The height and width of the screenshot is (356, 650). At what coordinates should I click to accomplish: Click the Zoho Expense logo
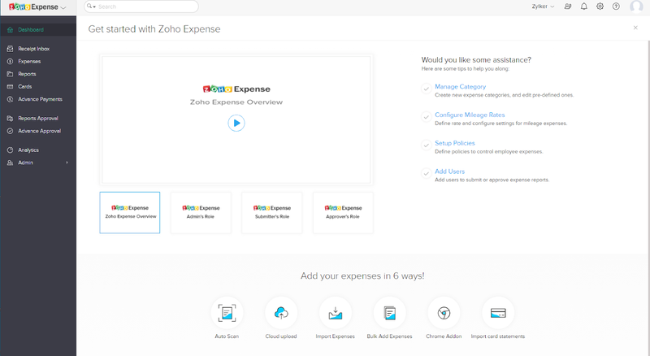[33, 7]
